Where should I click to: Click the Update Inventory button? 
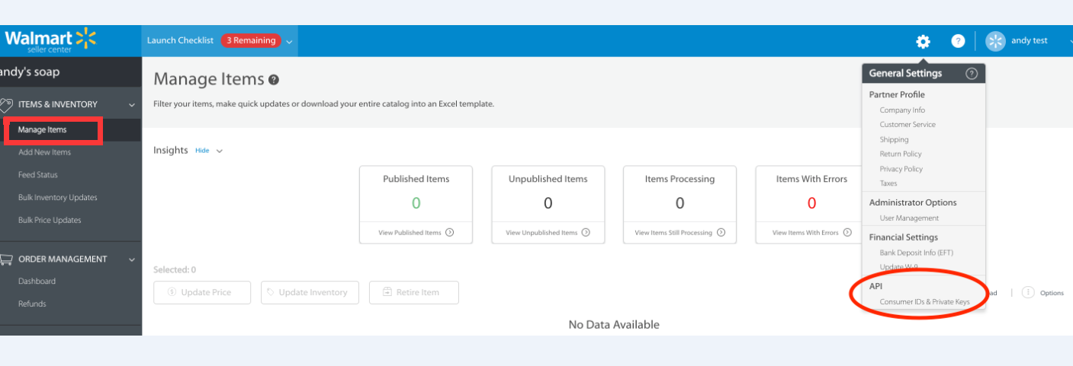click(310, 292)
